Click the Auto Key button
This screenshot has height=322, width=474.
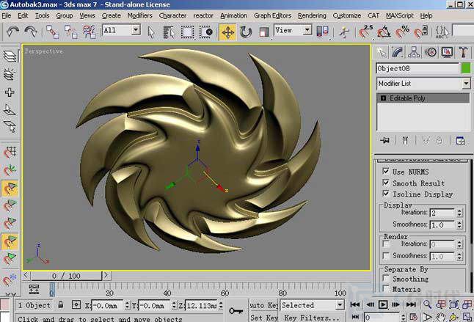[x=263, y=305]
